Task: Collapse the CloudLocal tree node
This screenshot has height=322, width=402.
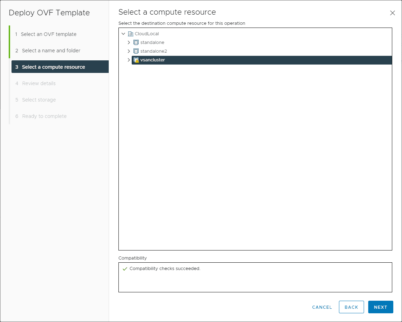Action: (123, 34)
